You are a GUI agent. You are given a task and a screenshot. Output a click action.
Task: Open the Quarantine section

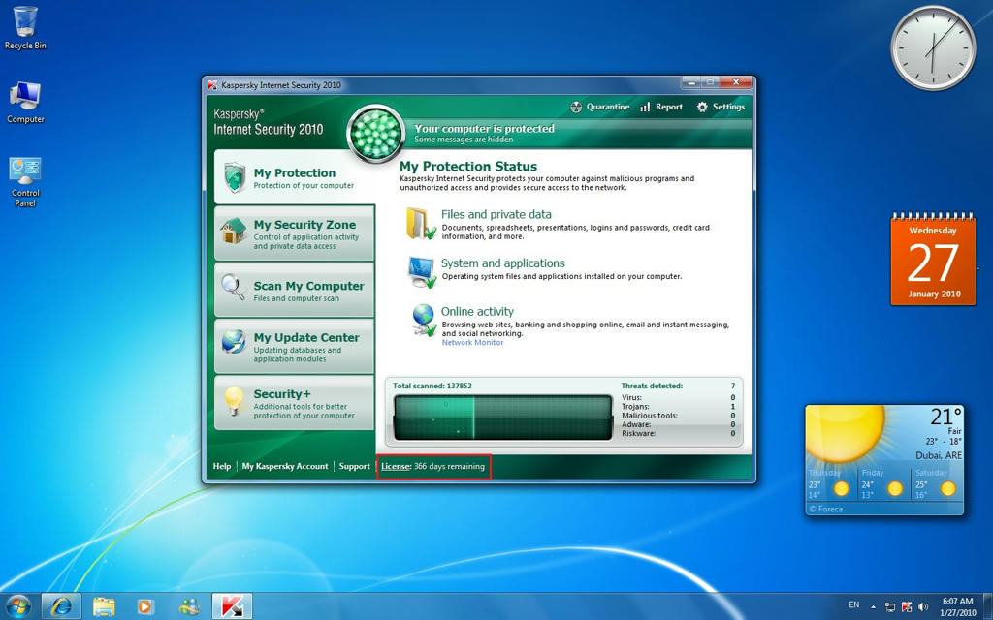click(599, 107)
